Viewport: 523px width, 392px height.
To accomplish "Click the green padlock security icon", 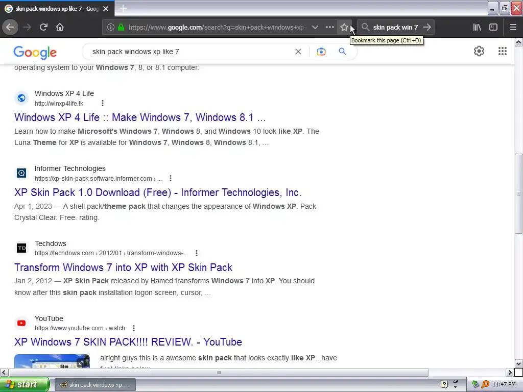I will pos(121,28).
